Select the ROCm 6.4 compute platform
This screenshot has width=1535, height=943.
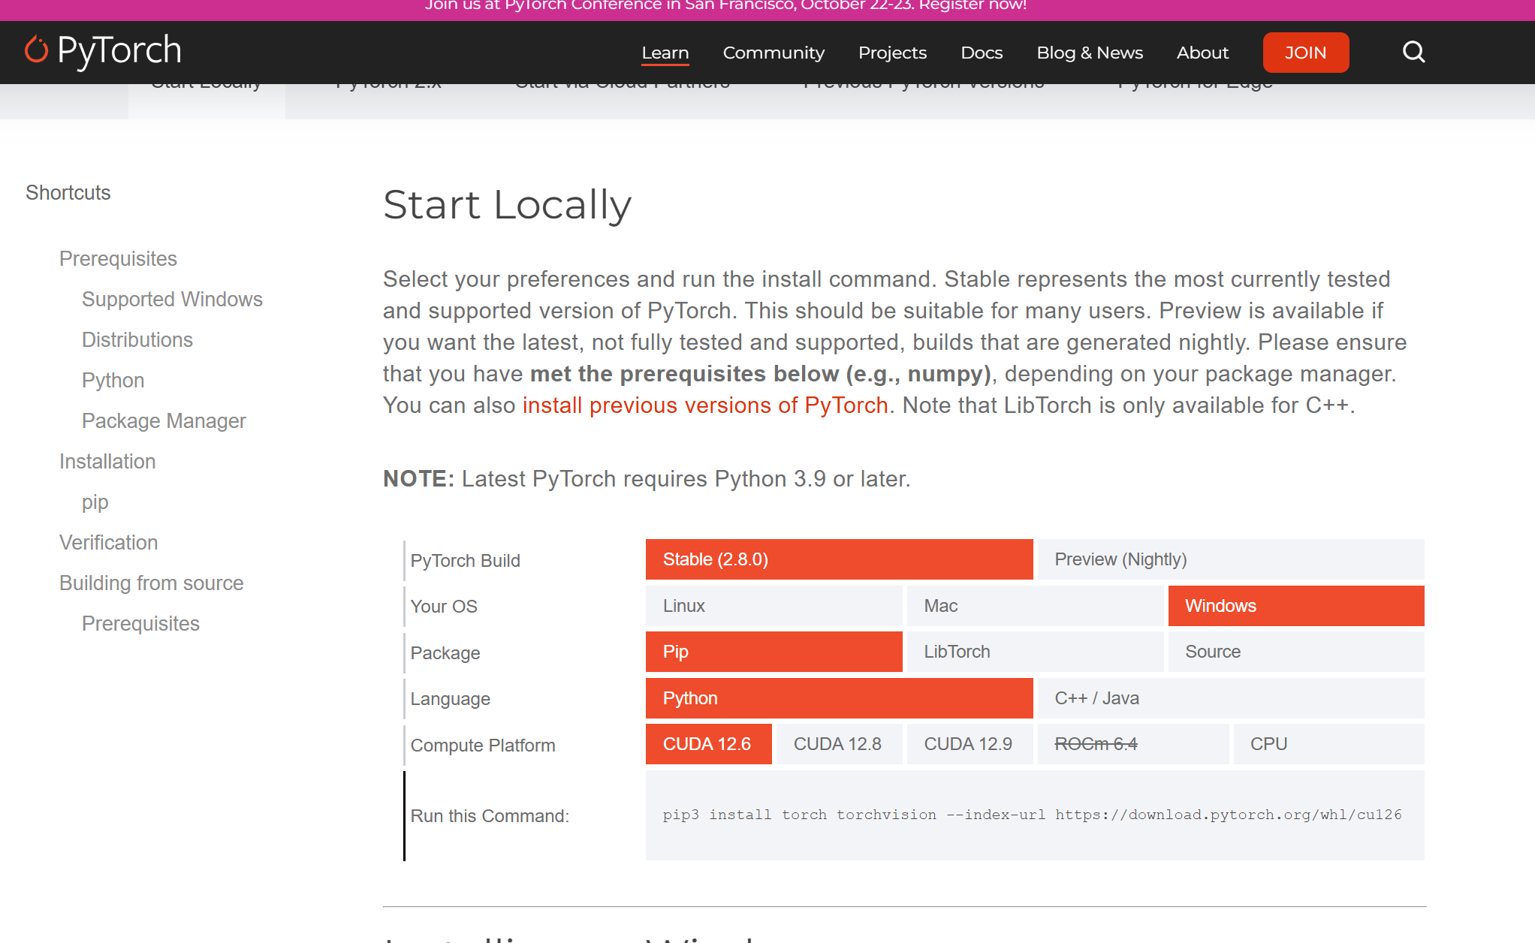coord(1132,744)
